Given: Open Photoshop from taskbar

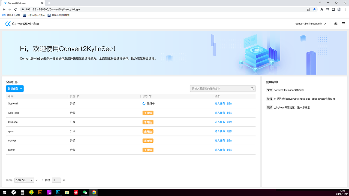Looking at the screenshot, I should 58,192.
